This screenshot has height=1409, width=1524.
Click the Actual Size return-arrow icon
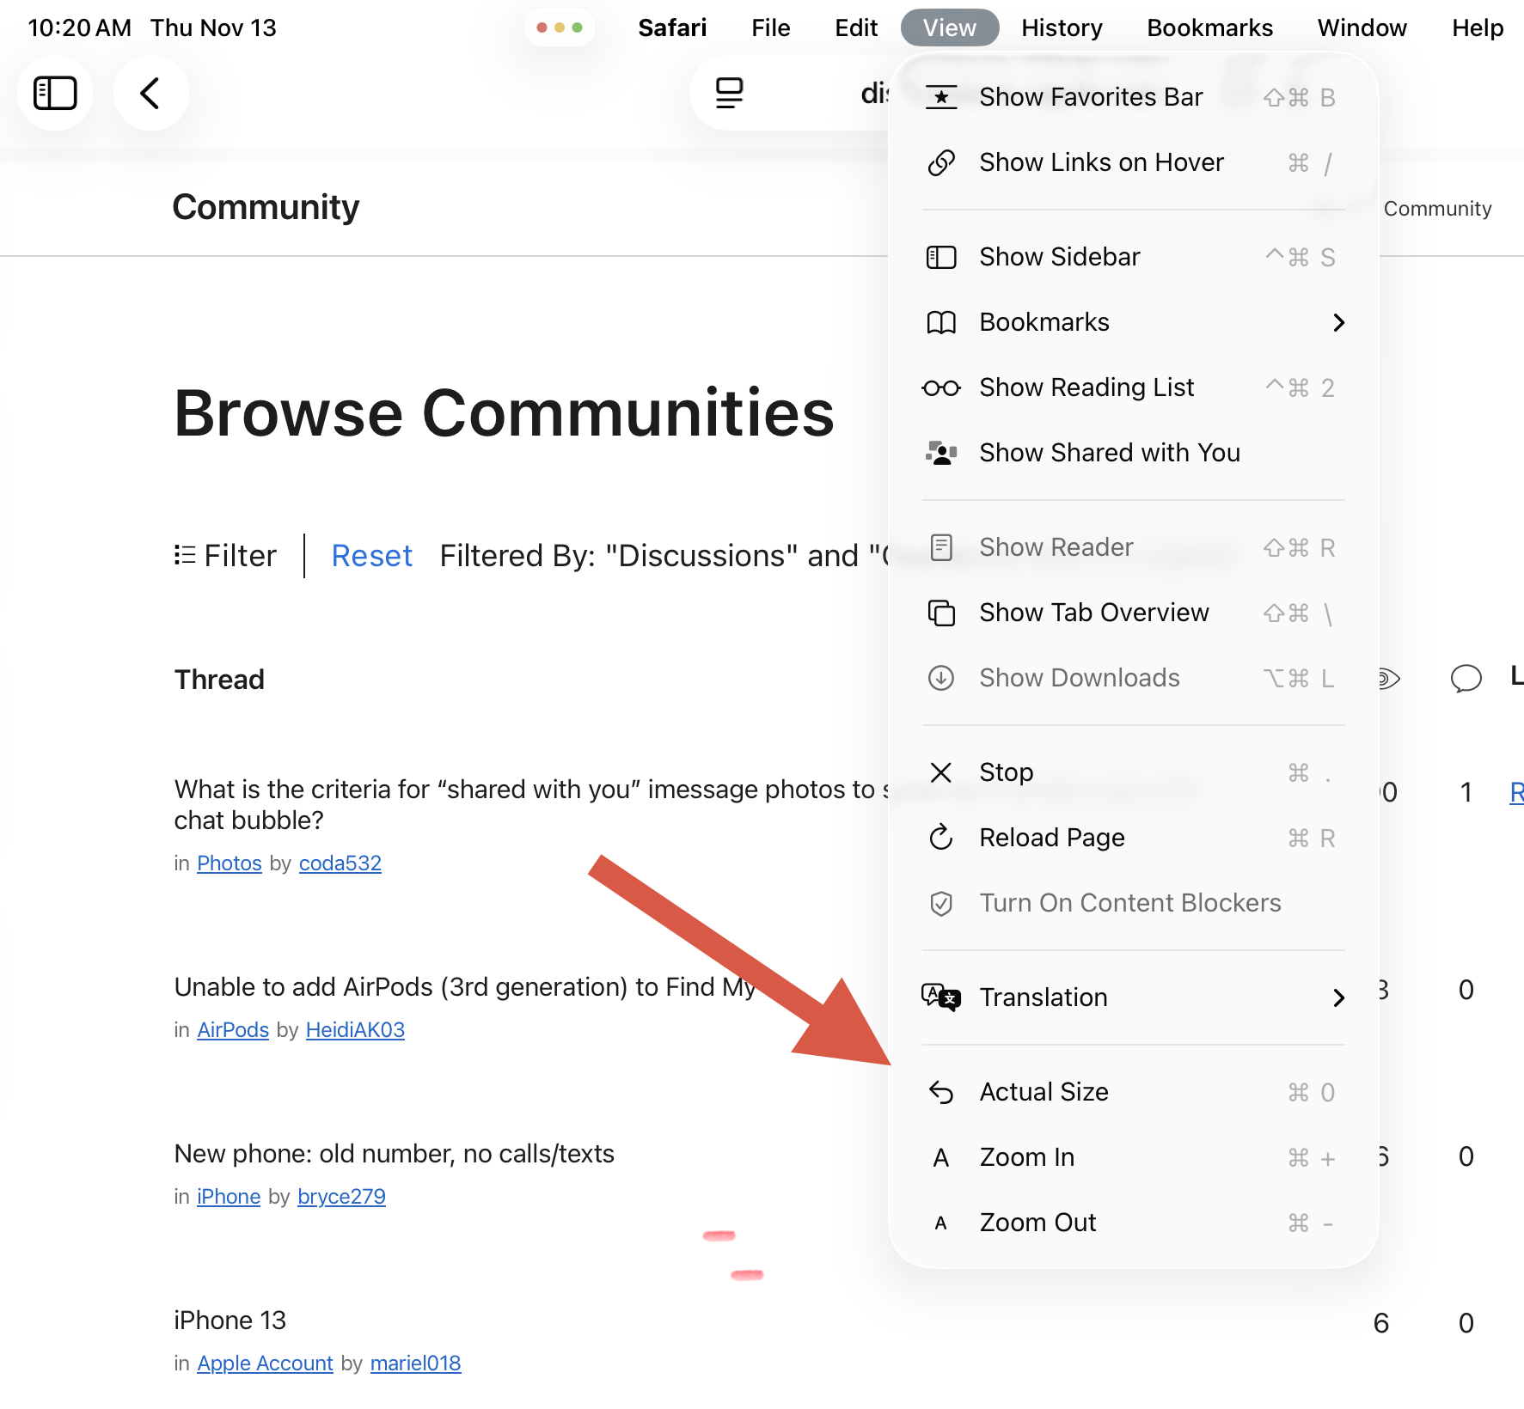pos(941,1092)
